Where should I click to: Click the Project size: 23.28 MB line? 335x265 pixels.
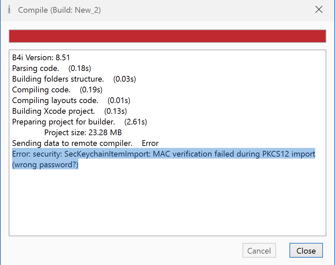(x=83, y=133)
